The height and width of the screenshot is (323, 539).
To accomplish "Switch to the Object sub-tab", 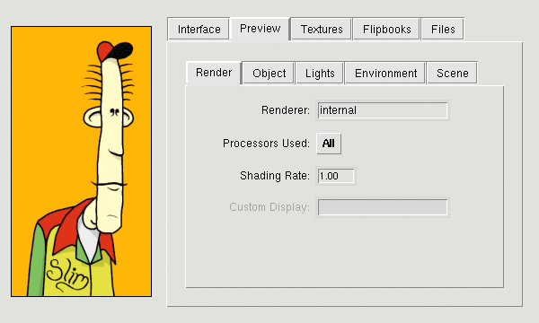I will 269,73.
